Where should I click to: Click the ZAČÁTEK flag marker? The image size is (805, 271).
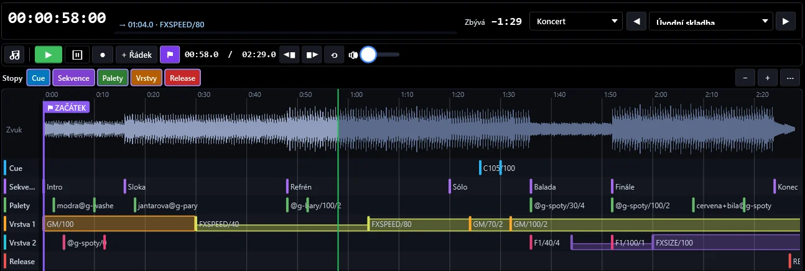click(67, 108)
